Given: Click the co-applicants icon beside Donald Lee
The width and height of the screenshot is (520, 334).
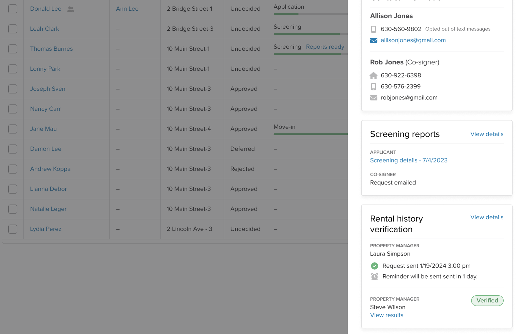Looking at the screenshot, I should 70,9.
